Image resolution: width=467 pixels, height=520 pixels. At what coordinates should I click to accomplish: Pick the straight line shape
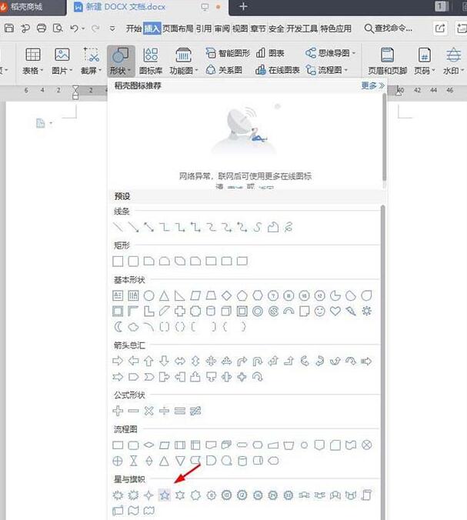coord(118,227)
